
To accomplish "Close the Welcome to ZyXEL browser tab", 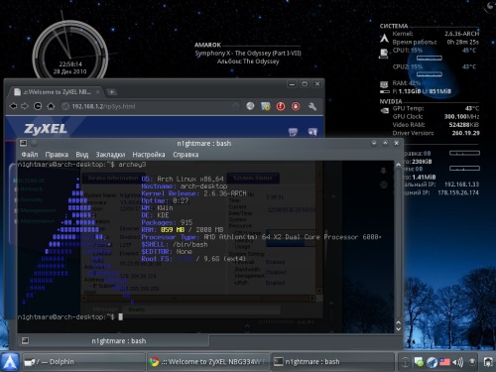I will 98,92.
